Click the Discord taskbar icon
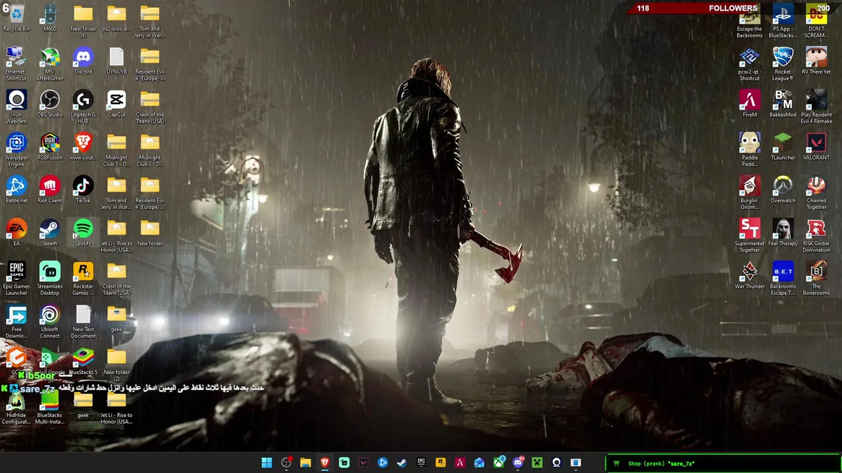Image resolution: width=842 pixels, height=473 pixels. [x=518, y=463]
